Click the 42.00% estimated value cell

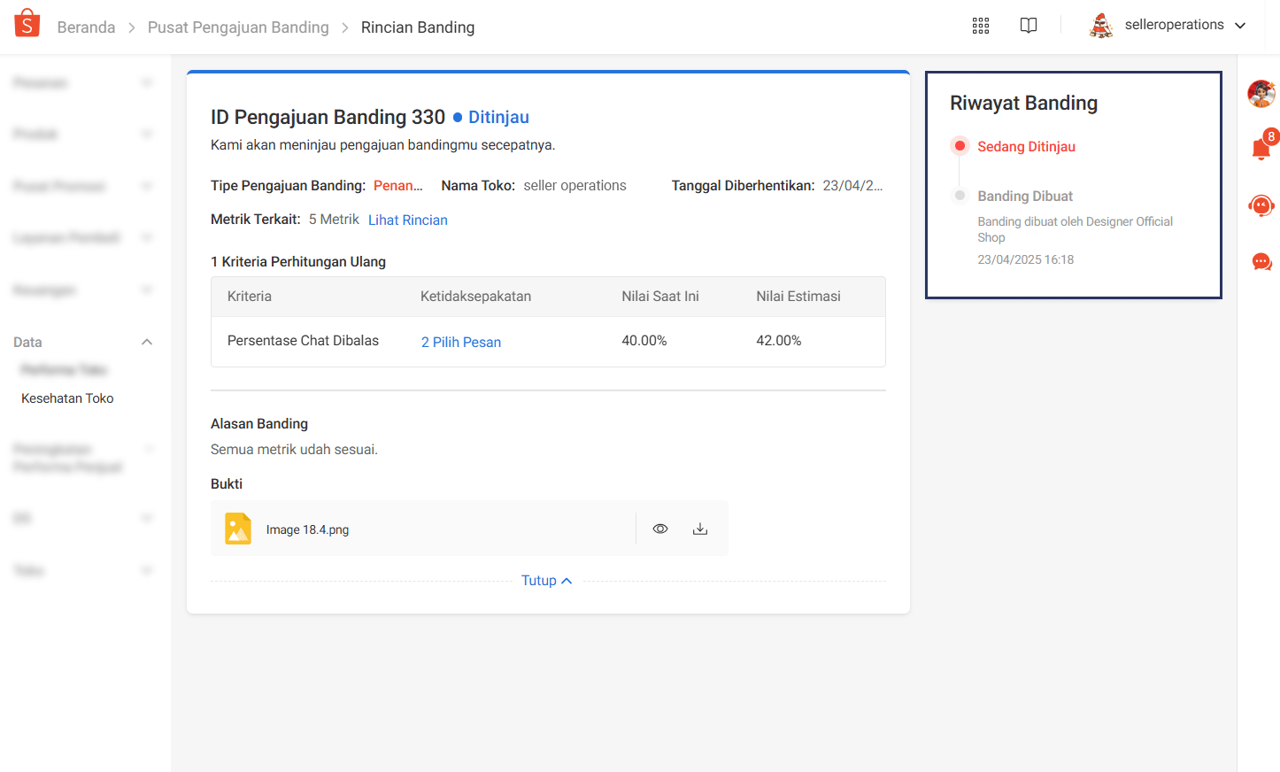pos(779,340)
